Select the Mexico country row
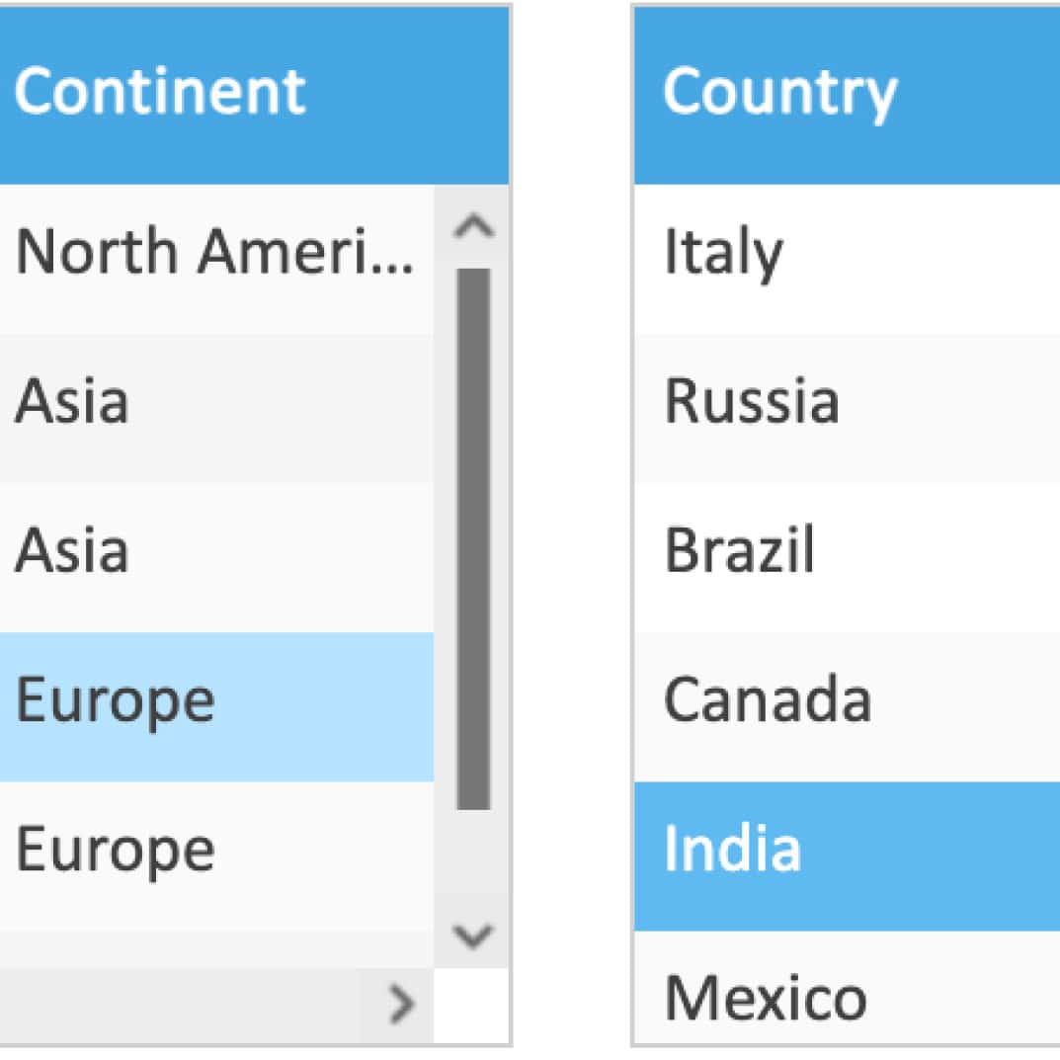The image size is (1060, 1060). pos(847,988)
